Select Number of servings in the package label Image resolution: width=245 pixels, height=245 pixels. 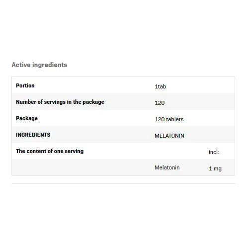click(60, 102)
